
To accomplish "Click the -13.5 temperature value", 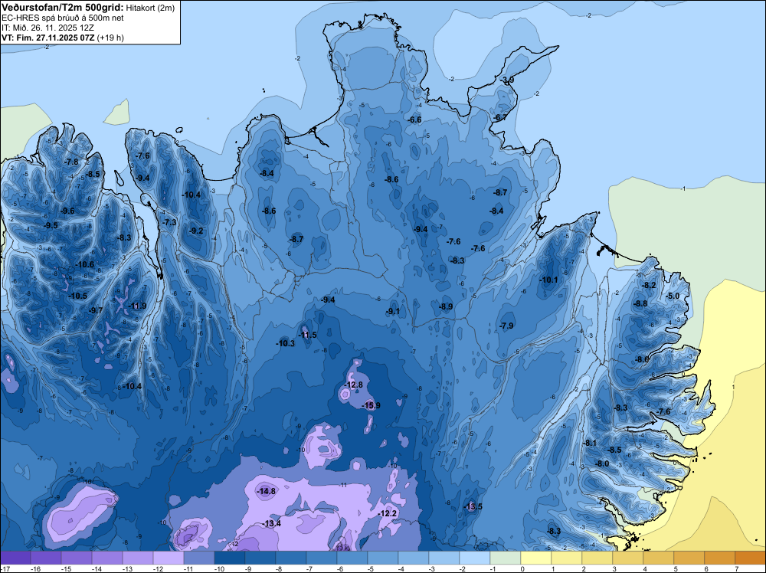I will (x=473, y=506).
